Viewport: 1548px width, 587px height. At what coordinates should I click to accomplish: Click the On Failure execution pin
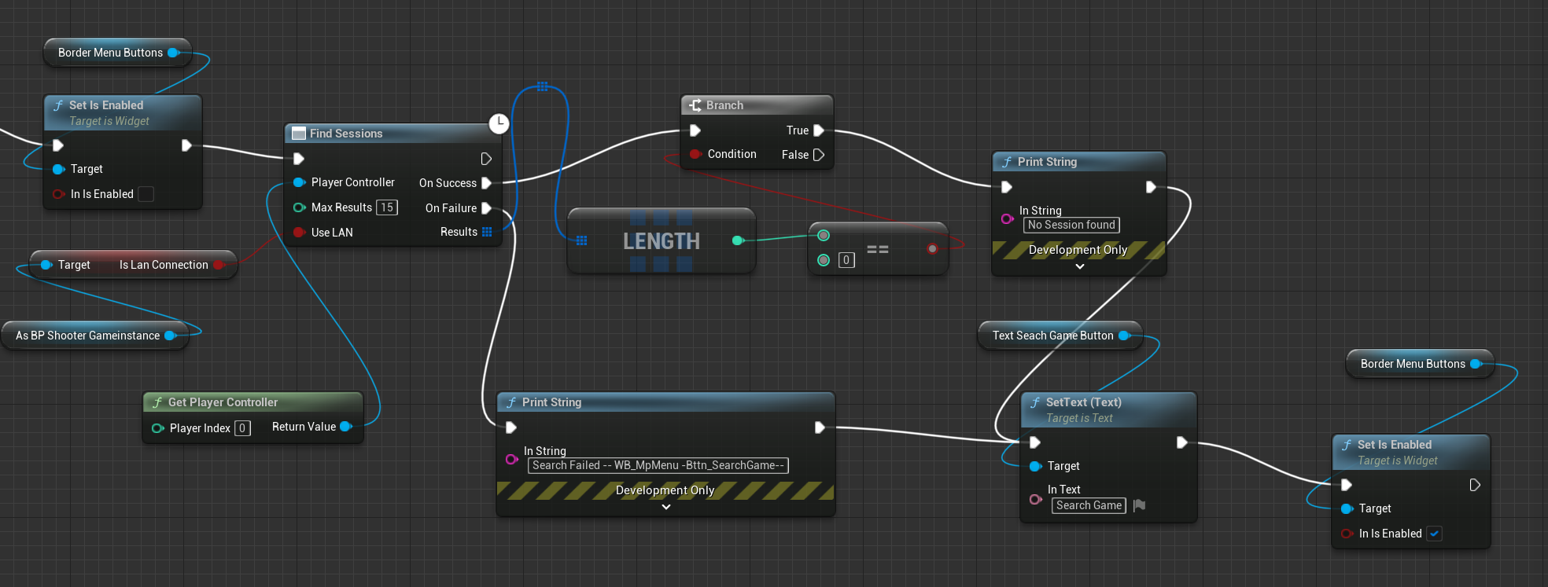coord(486,208)
